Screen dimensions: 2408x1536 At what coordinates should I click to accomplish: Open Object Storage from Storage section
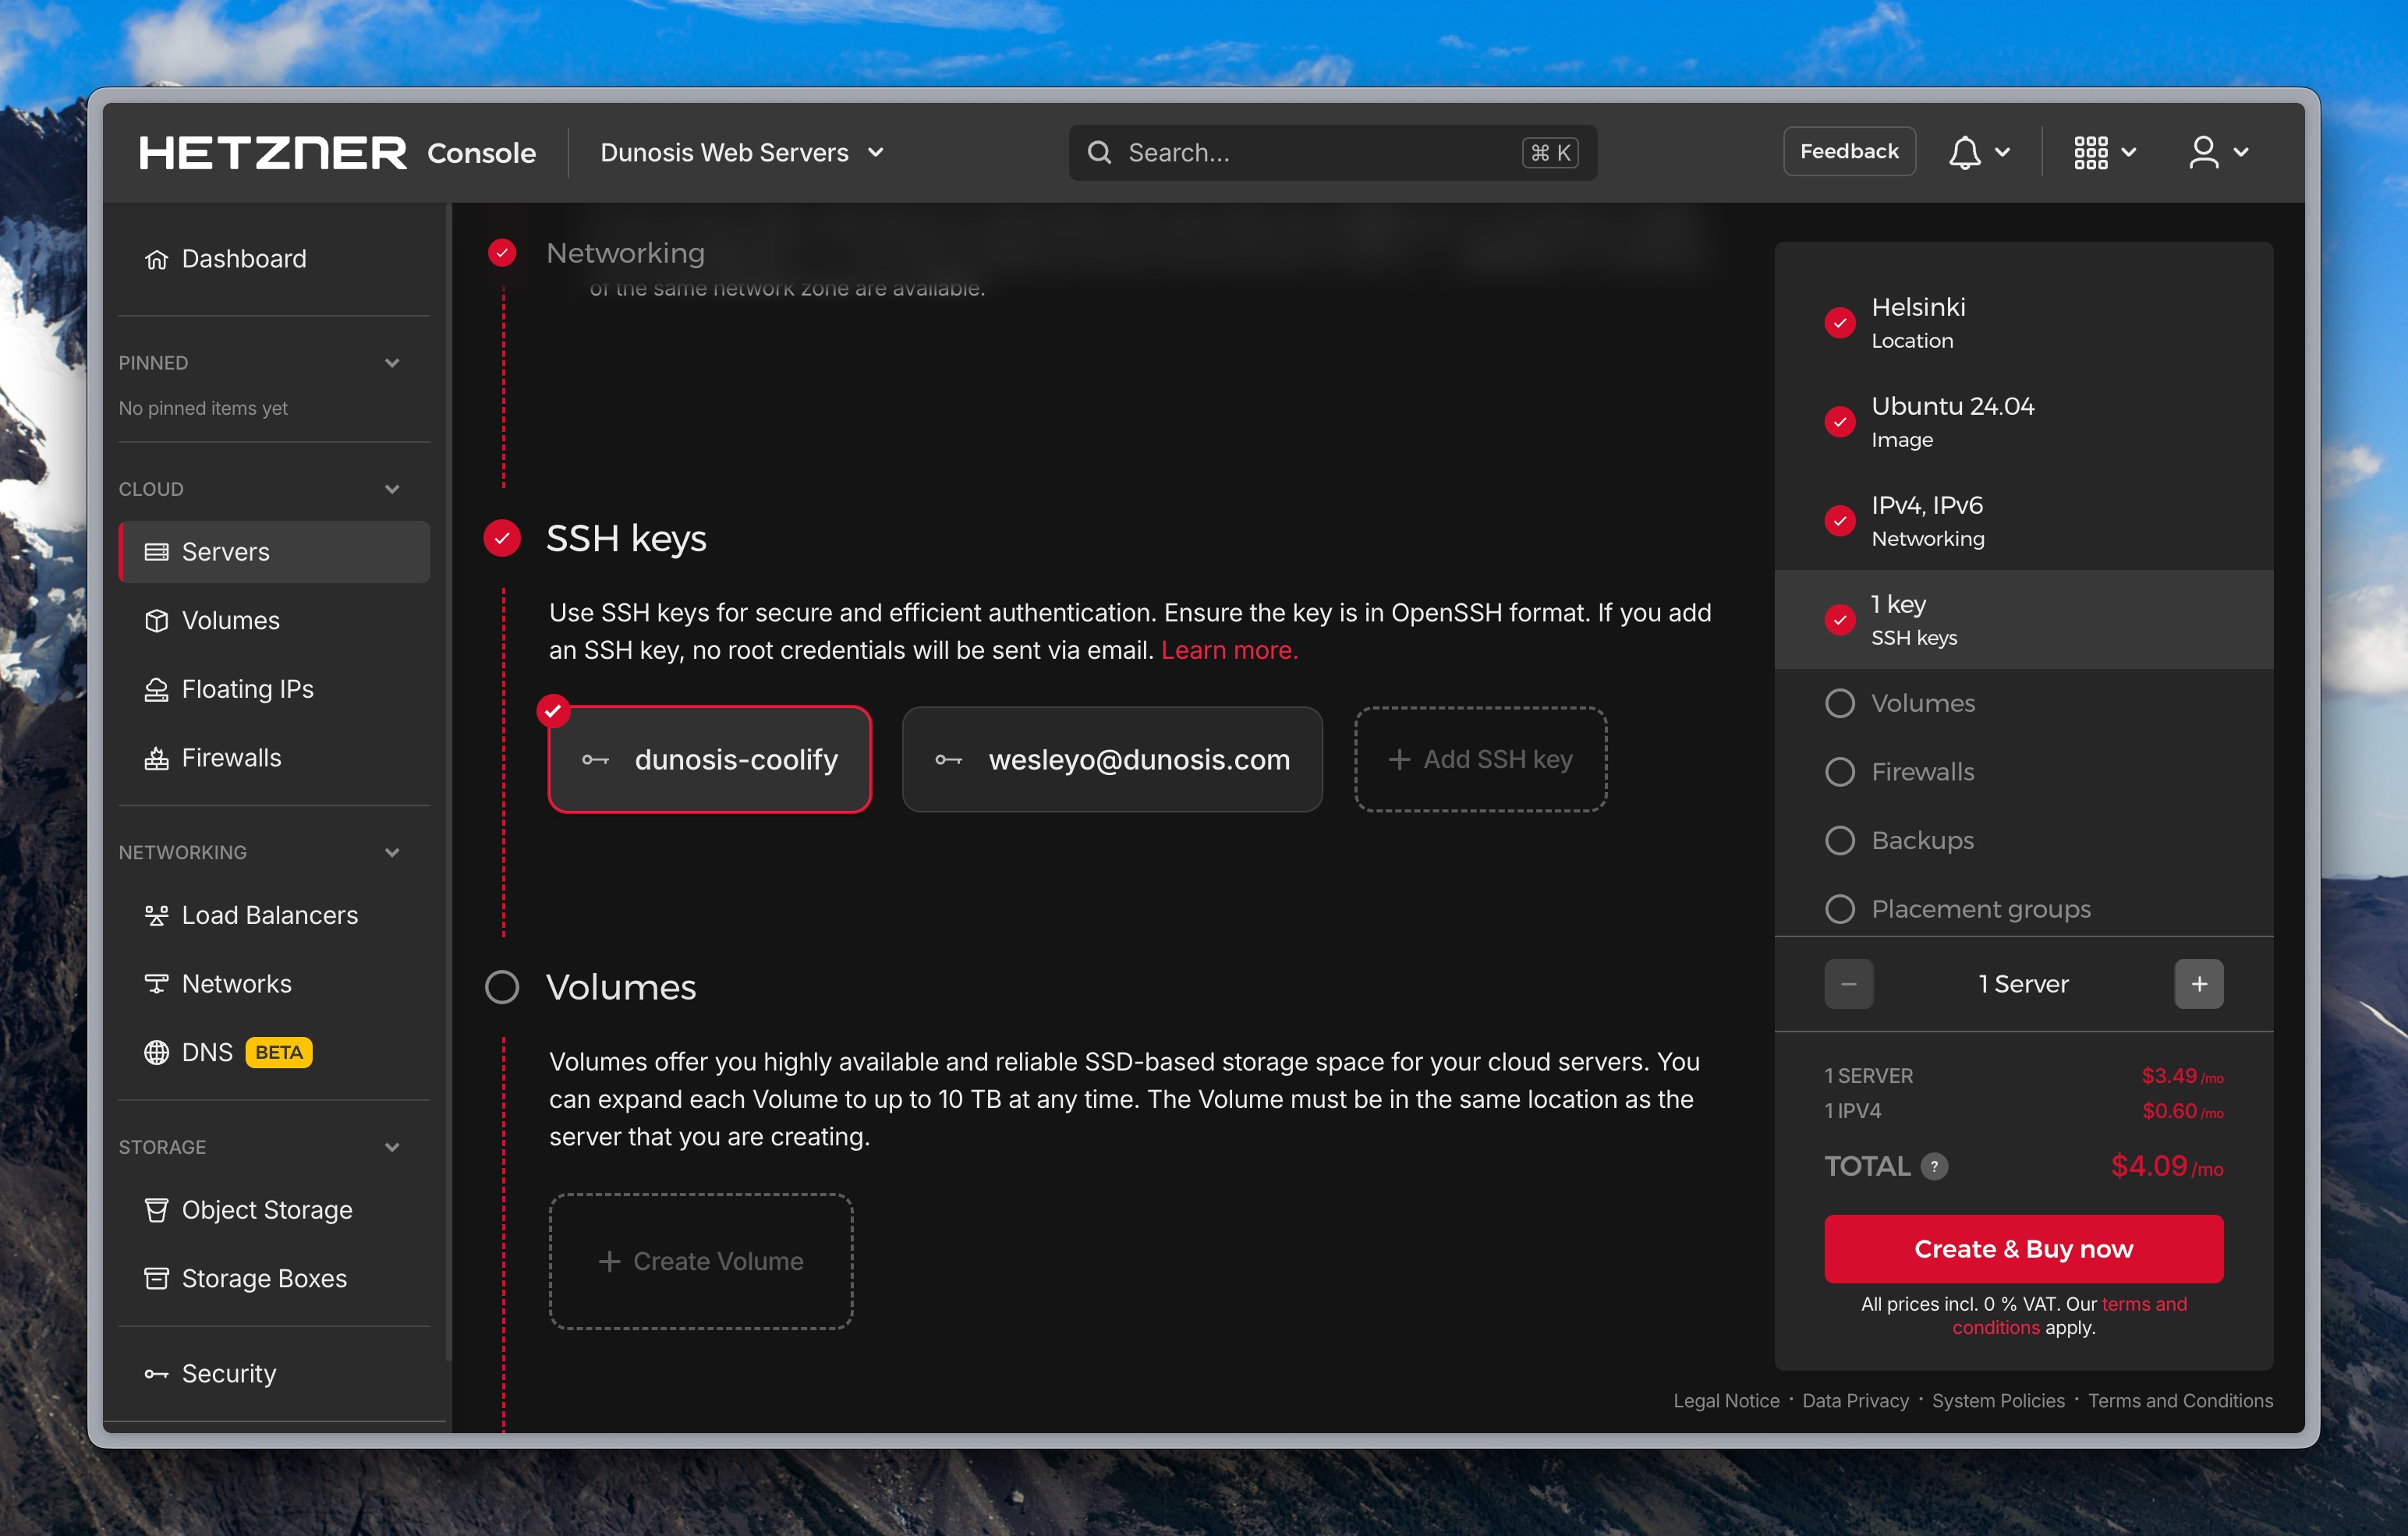coord(266,1209)
